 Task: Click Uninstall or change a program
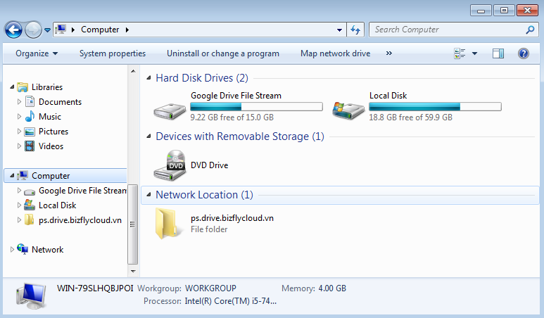(222, 53)
